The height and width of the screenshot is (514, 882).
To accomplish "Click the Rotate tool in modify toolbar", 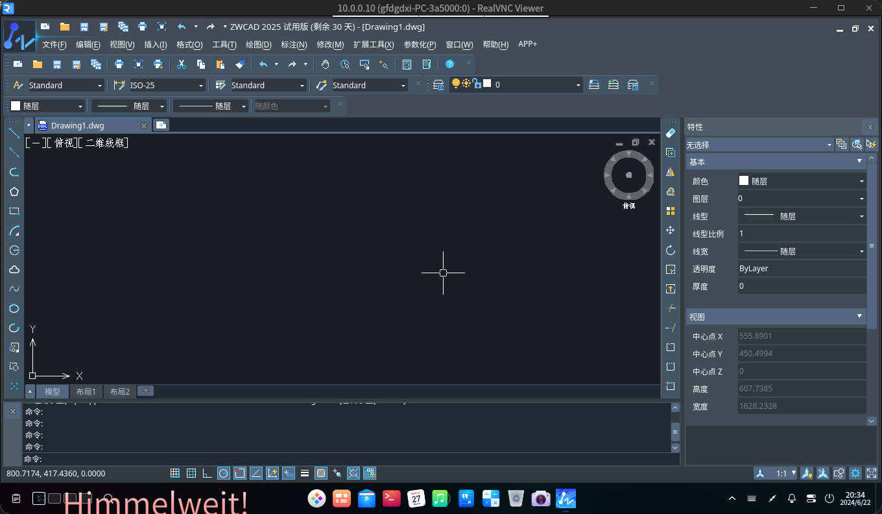I will (671, 250).
